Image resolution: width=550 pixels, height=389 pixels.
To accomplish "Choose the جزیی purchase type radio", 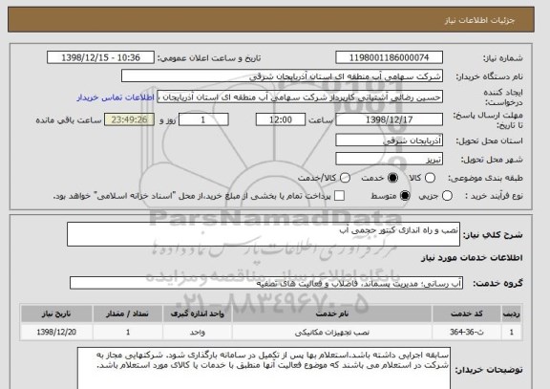I will [447, 196].
